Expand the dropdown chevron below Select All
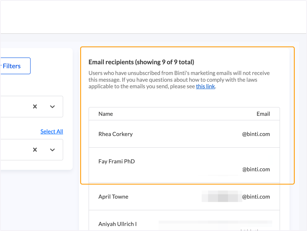 click(x=52, y=150)
